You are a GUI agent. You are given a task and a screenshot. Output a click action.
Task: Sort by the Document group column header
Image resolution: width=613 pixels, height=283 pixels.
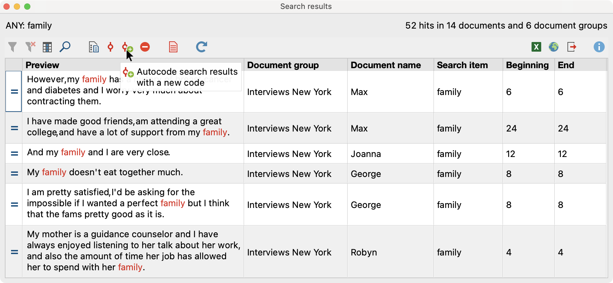pos(295,65)
